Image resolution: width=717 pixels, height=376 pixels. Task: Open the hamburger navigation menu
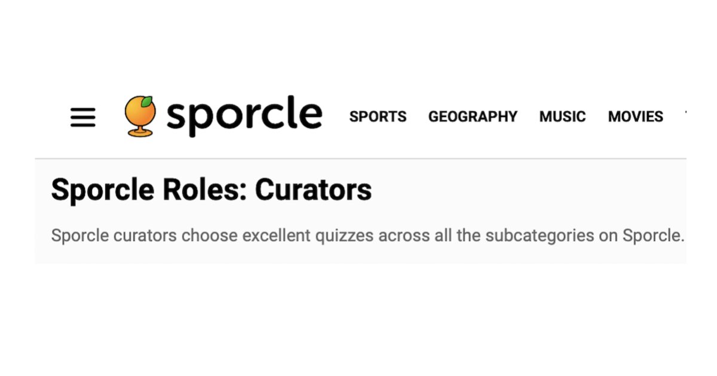point(83,117)
